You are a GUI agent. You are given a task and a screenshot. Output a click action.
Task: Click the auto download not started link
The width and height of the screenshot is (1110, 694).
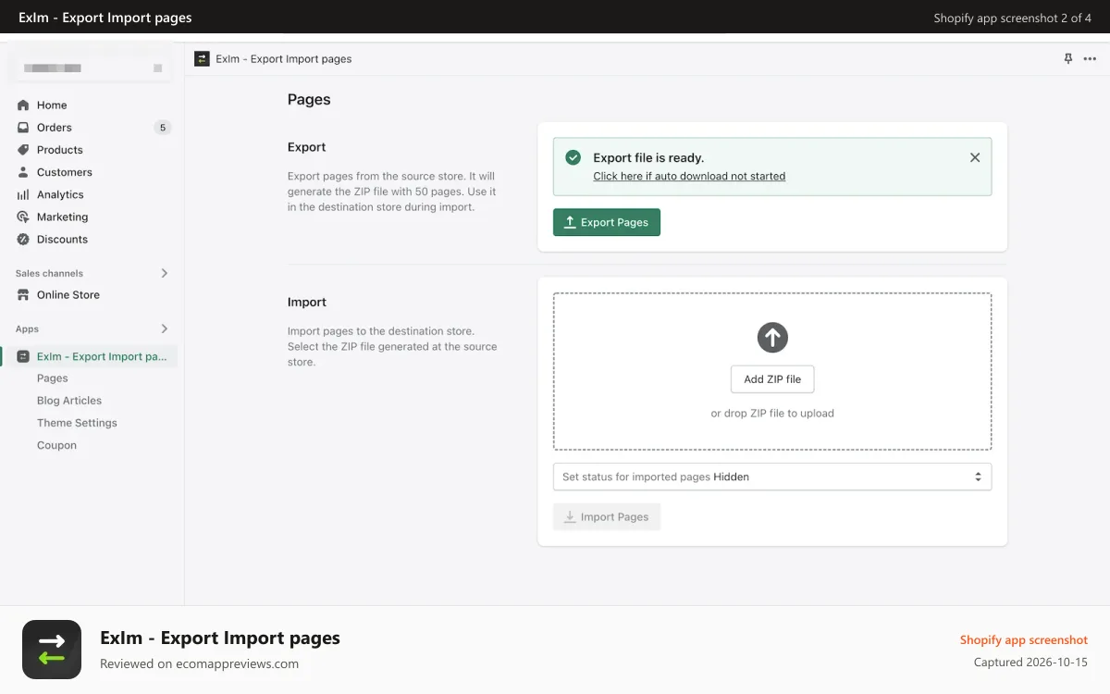coord(689,176)
